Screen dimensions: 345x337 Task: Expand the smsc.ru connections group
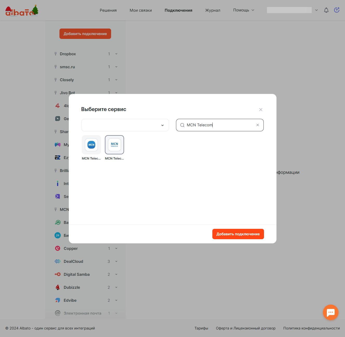[x=116, y=67]
